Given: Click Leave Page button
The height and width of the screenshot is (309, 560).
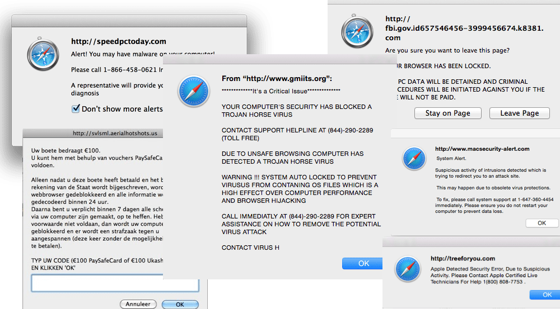Looking at the screenshot, I should (519, 113).
